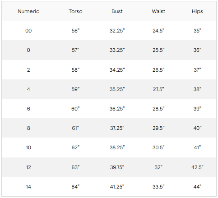Select the size 14 row label
Screen dimensions: 218x198
click(x=28, y=187)
